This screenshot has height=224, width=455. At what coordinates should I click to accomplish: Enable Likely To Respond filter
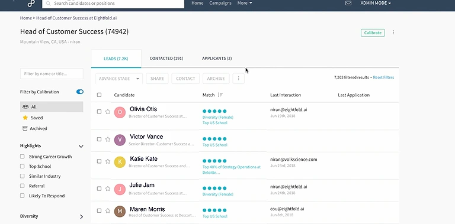coord(23,196)
